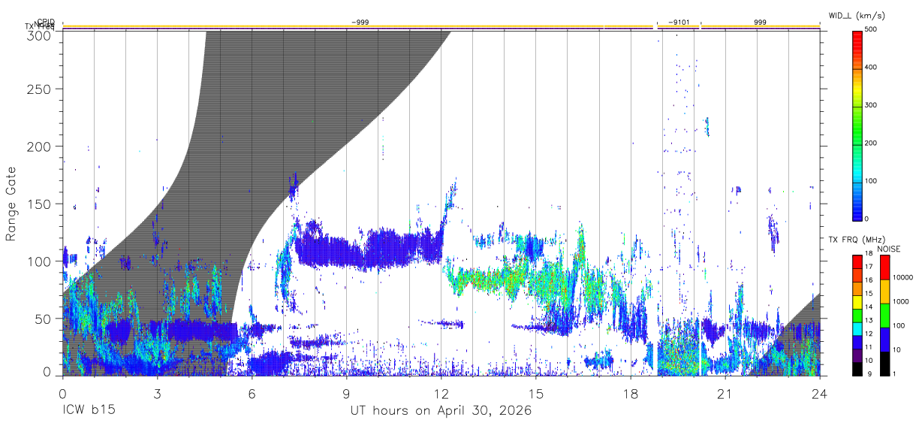Click the WID color bar tick label 500
922x426 pixels.
[872, 30]
